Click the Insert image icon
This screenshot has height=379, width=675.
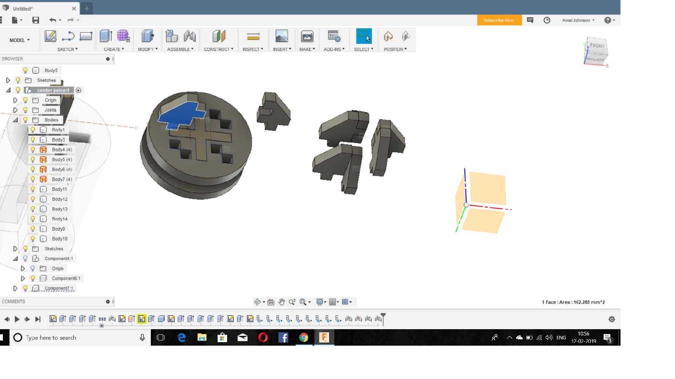pyautogui.click(x=282, y=36)
